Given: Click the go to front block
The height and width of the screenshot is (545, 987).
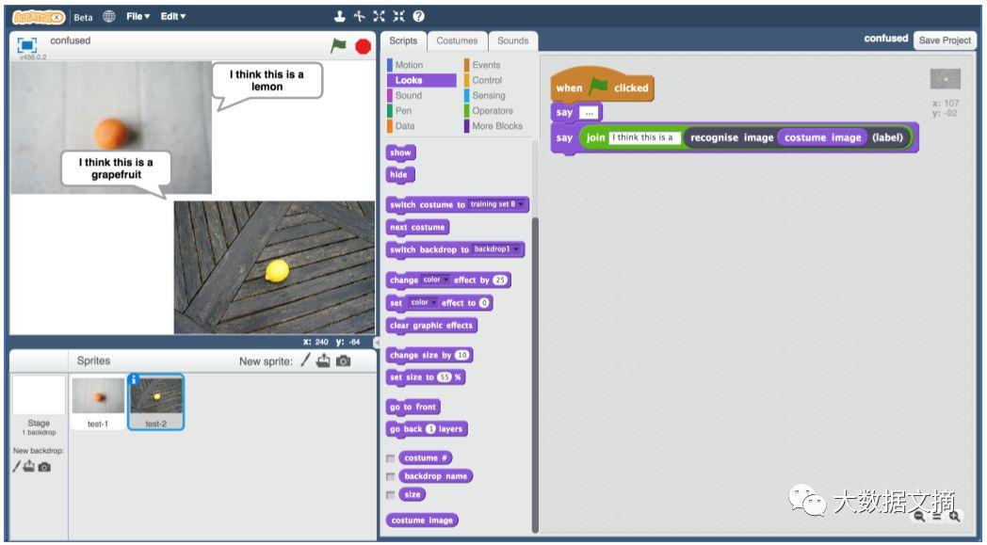Looking at the screenshot, I should pos(413,408).
